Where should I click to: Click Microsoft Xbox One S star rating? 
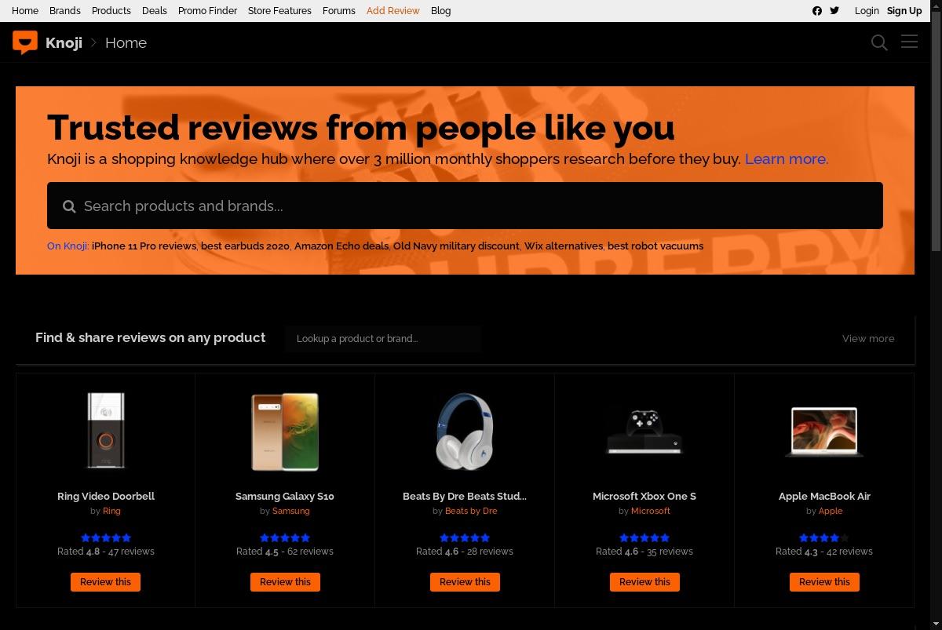[x=644, y=537]
